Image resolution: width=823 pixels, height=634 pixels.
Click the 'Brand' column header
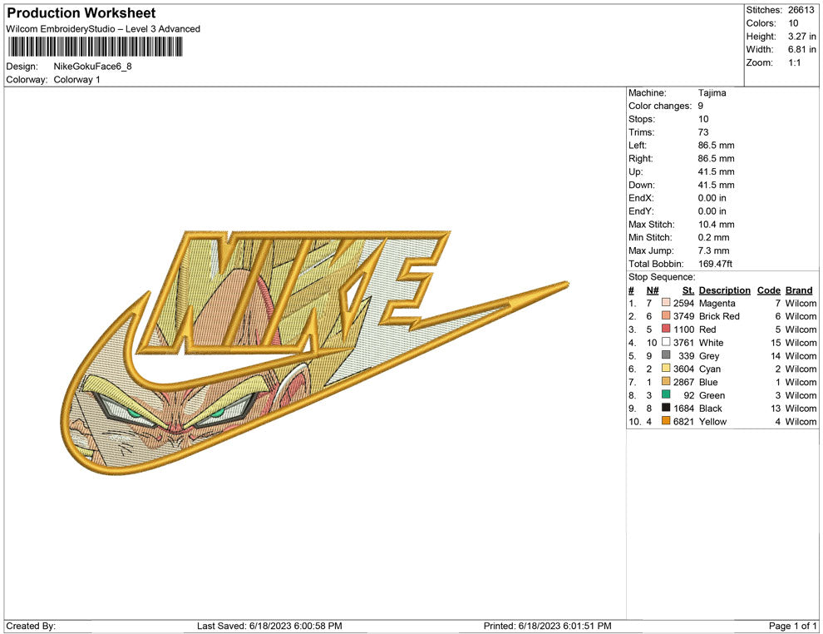pyautogui.click(x=799, y=290)
